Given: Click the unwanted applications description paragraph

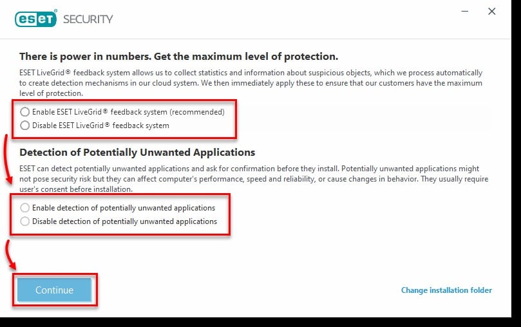Looking at the screenshot, I should coord(253,178).
